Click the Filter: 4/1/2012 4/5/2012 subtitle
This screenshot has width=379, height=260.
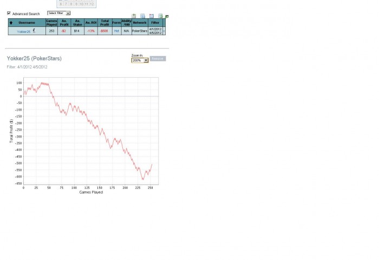pos(27,67)
